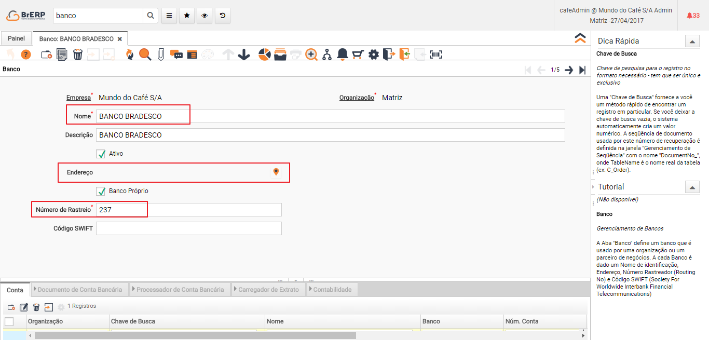Click the orange Help question mark icon

(26, 55)
